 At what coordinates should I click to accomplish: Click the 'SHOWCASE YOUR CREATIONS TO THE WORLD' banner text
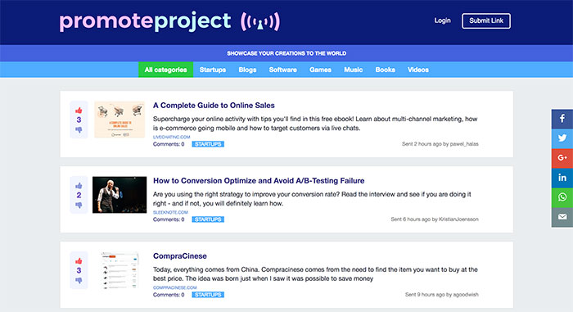pyautogui.click(x=286, y=53)
